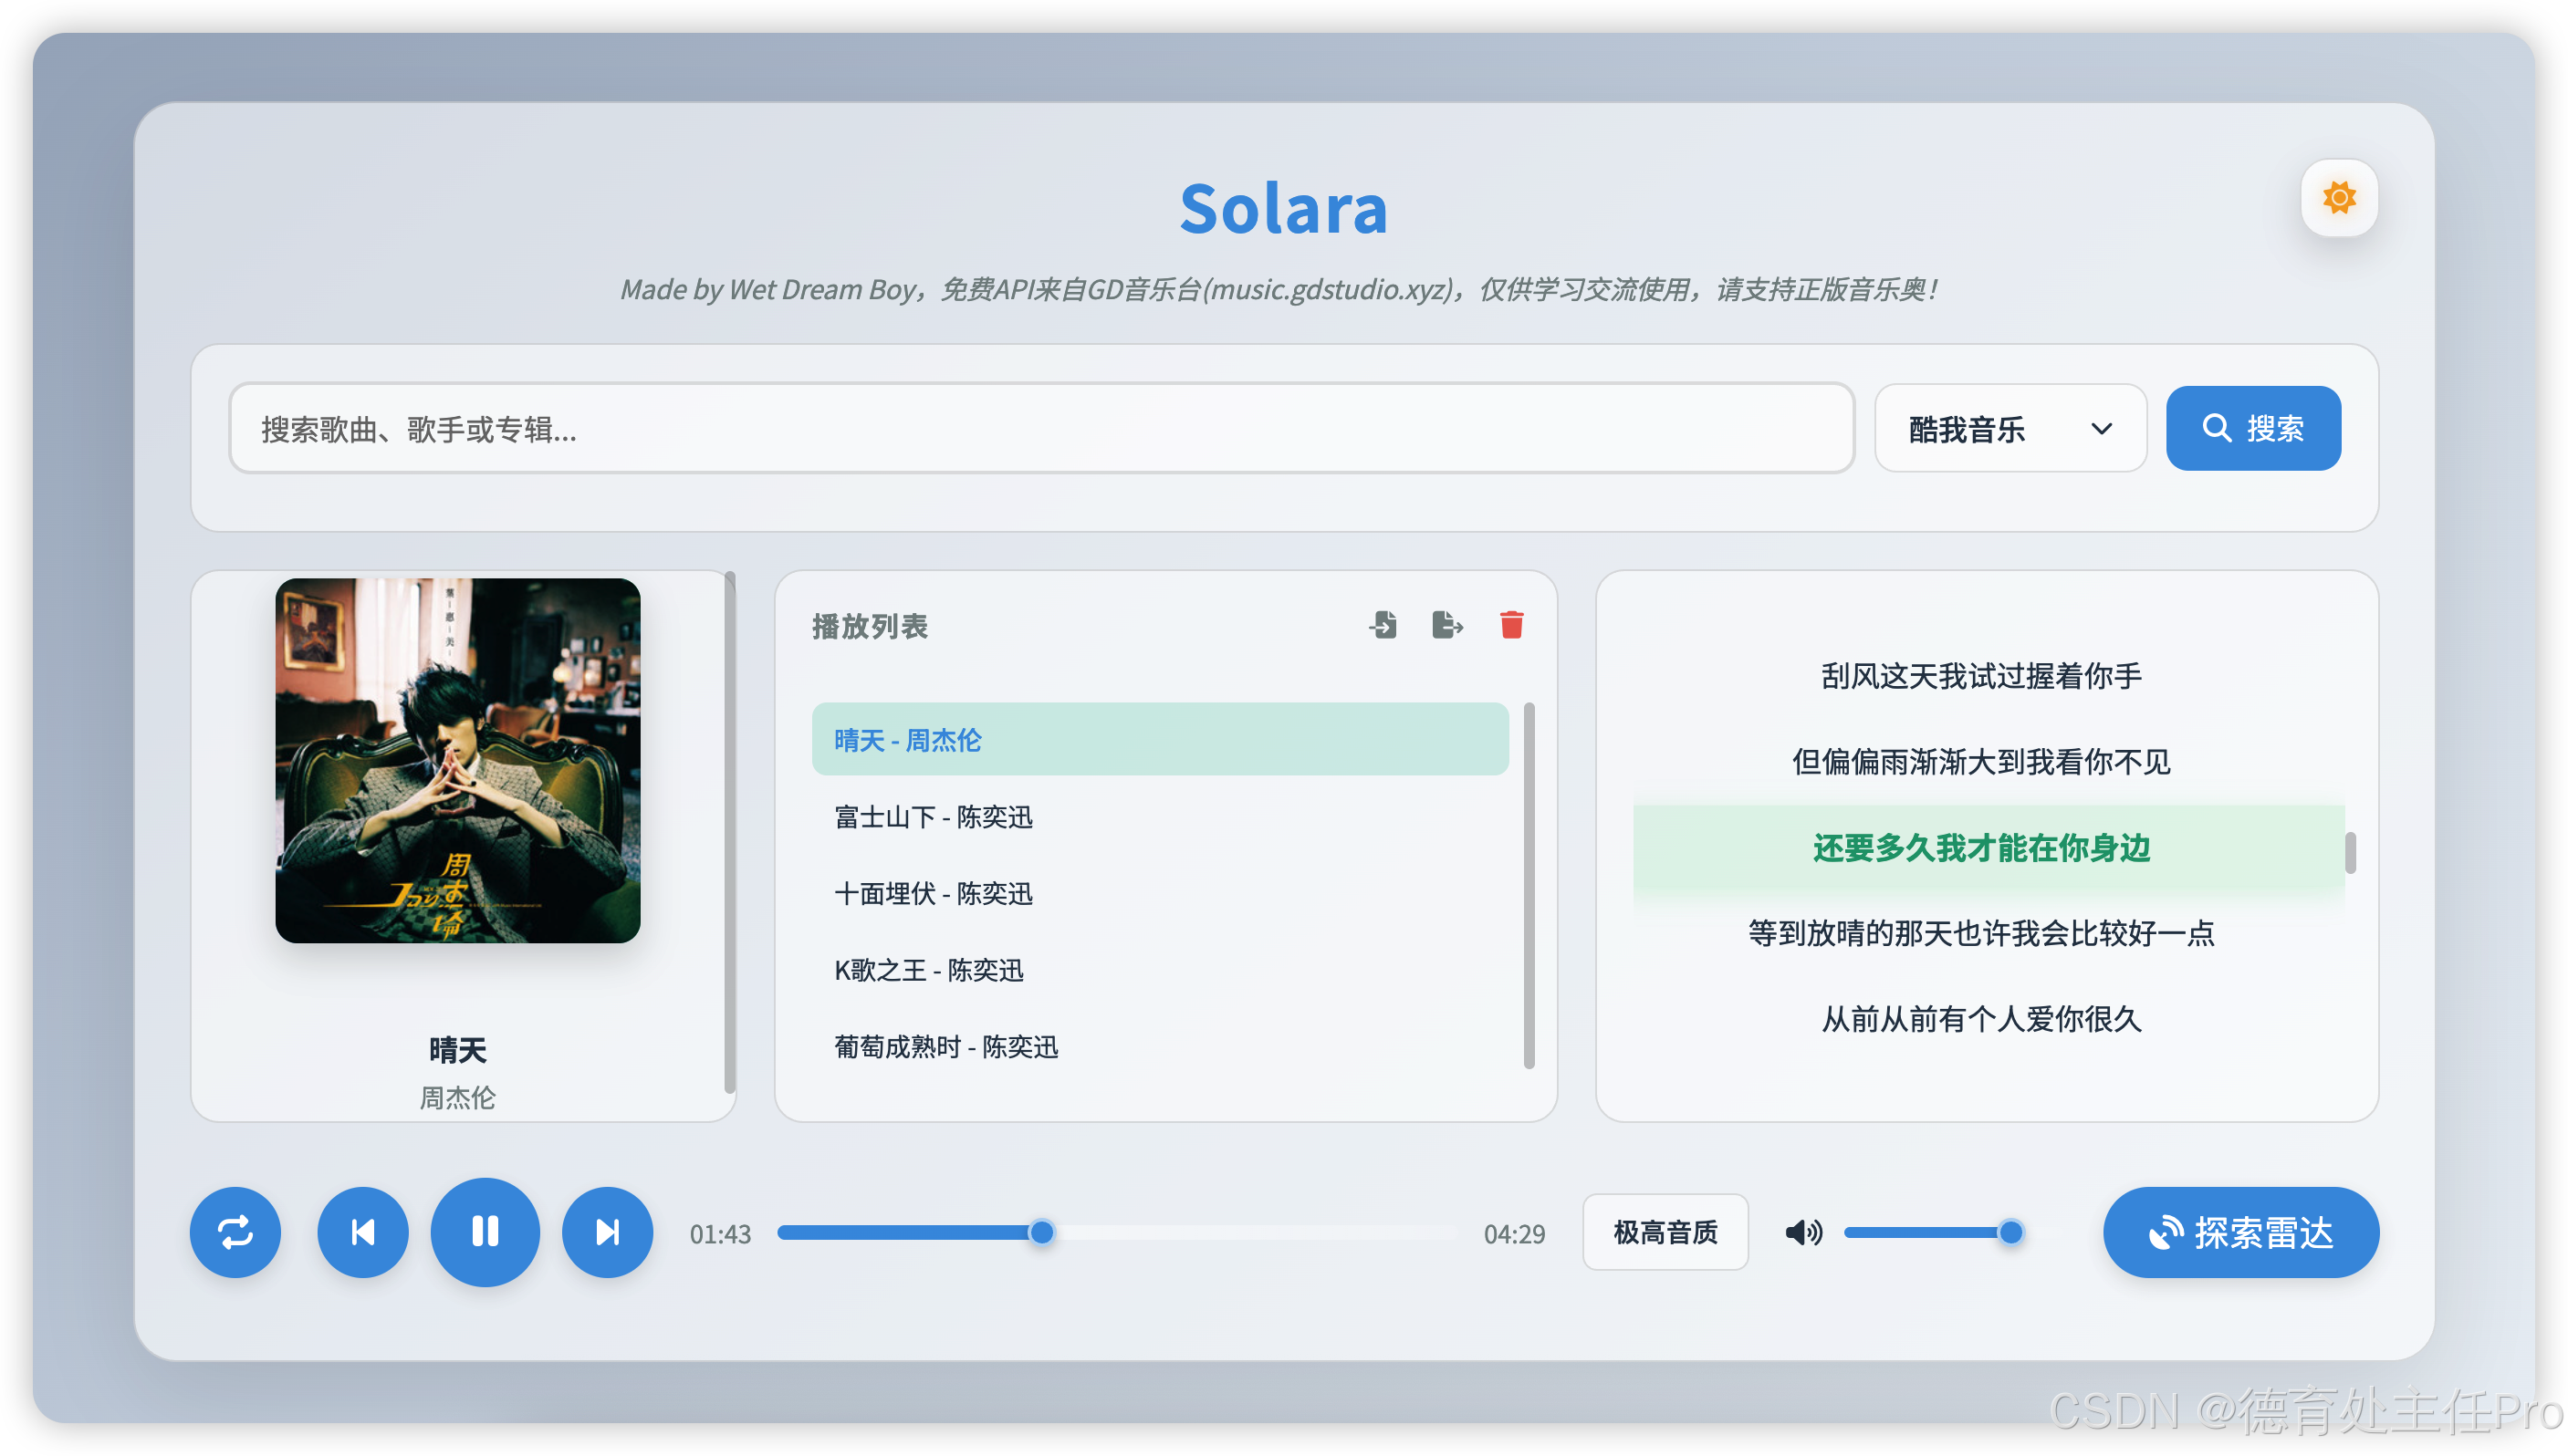Export the current playlist
The width and height of the screenshot is (2568, 1456).
(x=1447, y=624)
